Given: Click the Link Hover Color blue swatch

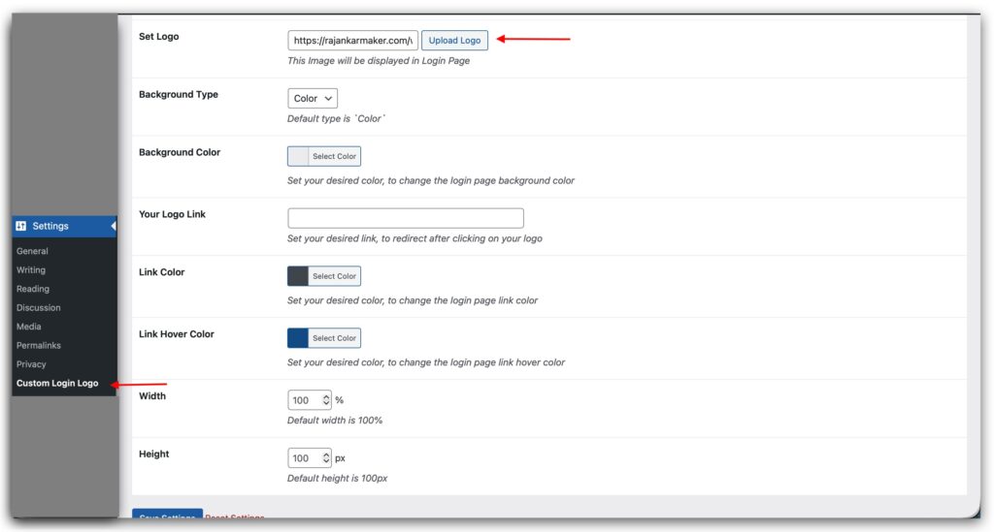Looking at the screenshot, I should (x=298, y=338).
